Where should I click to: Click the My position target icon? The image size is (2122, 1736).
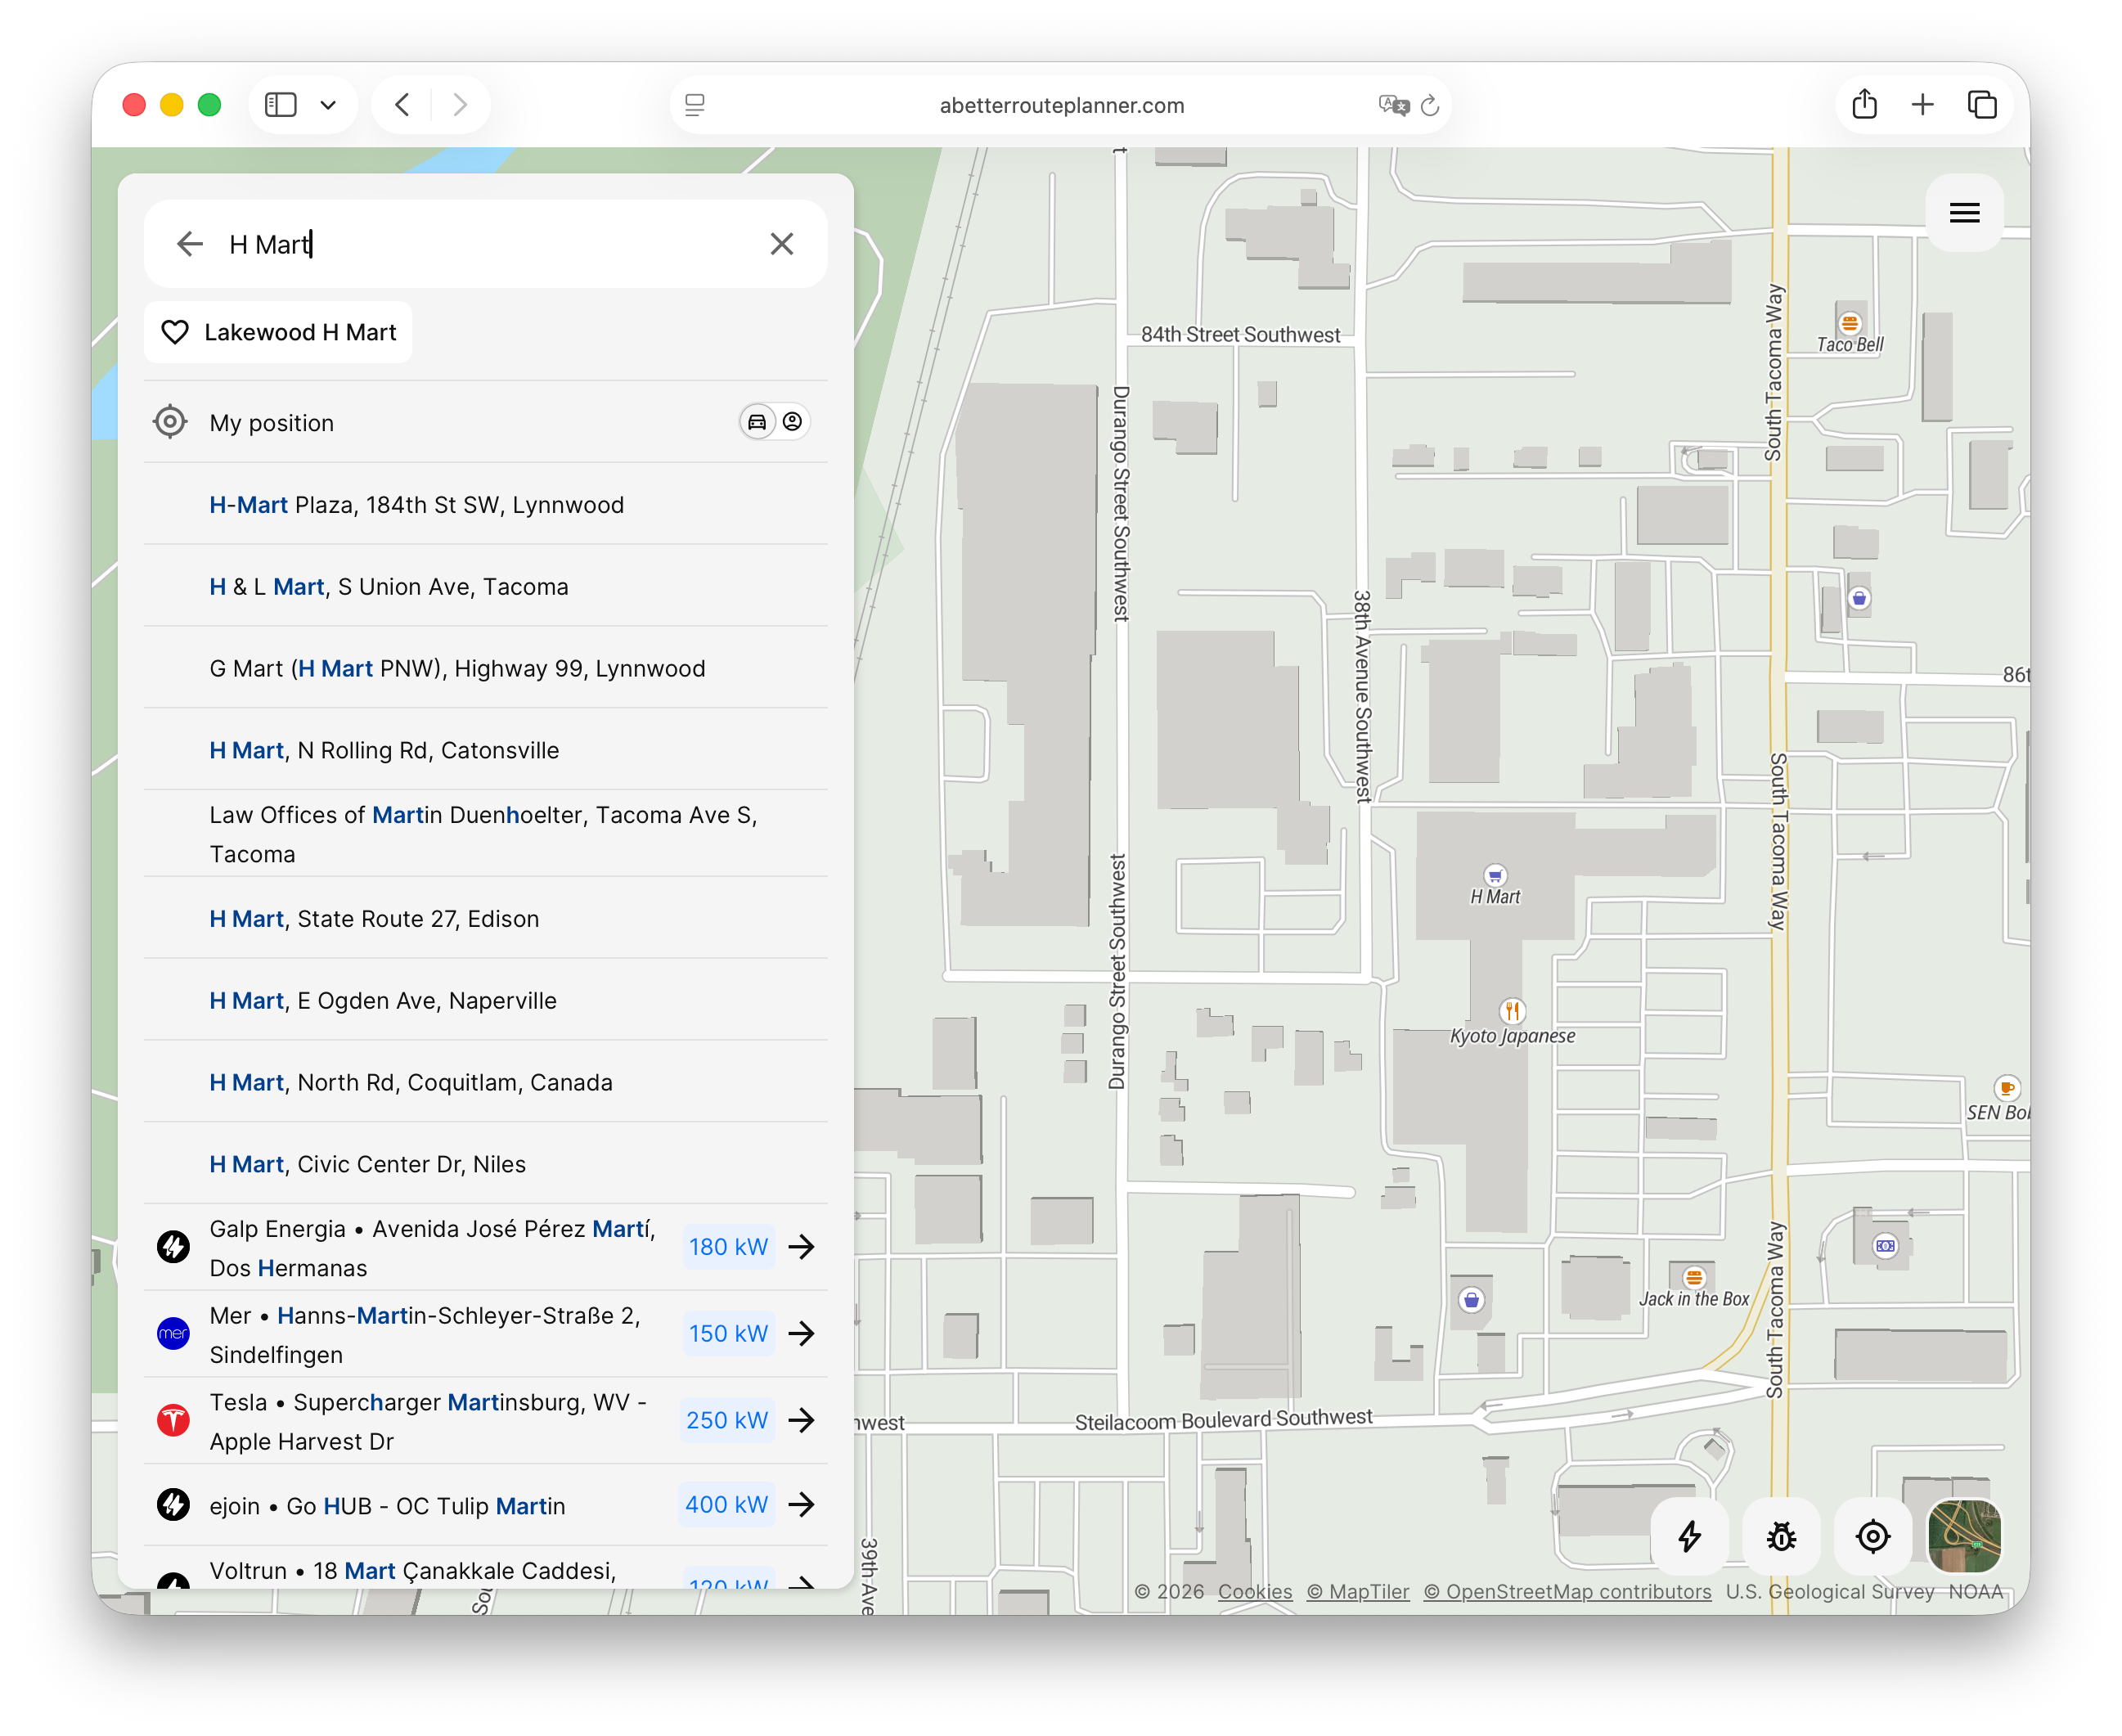pos(171,422)
